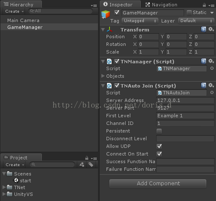Open the Tag dropdown showing Untagged
The width and height of the screenshot is (216, 201).
(x=140, y=21)
